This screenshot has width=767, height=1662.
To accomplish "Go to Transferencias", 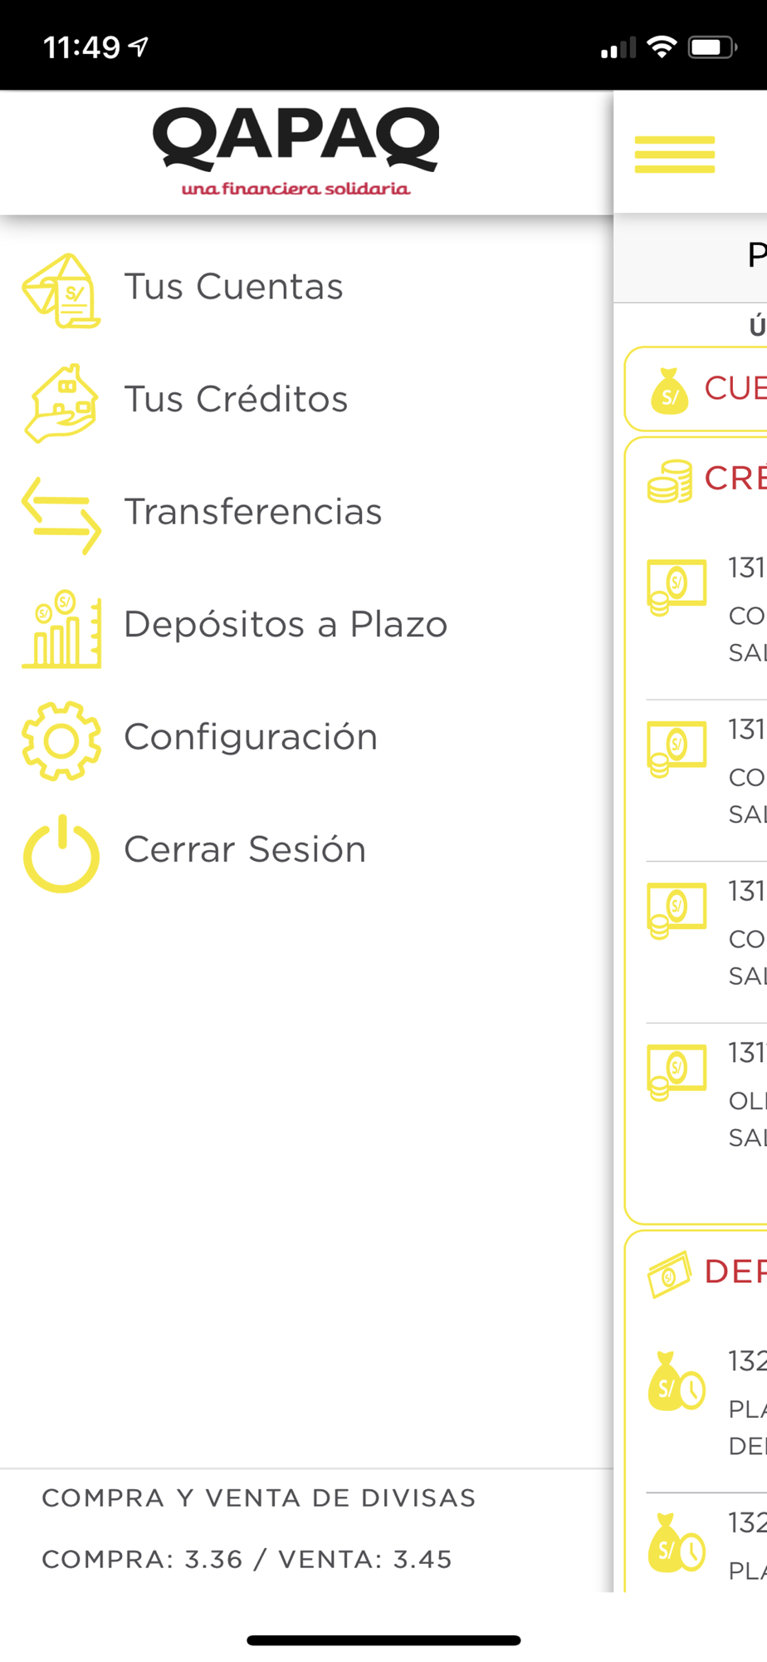I will [x=253, y=512].
